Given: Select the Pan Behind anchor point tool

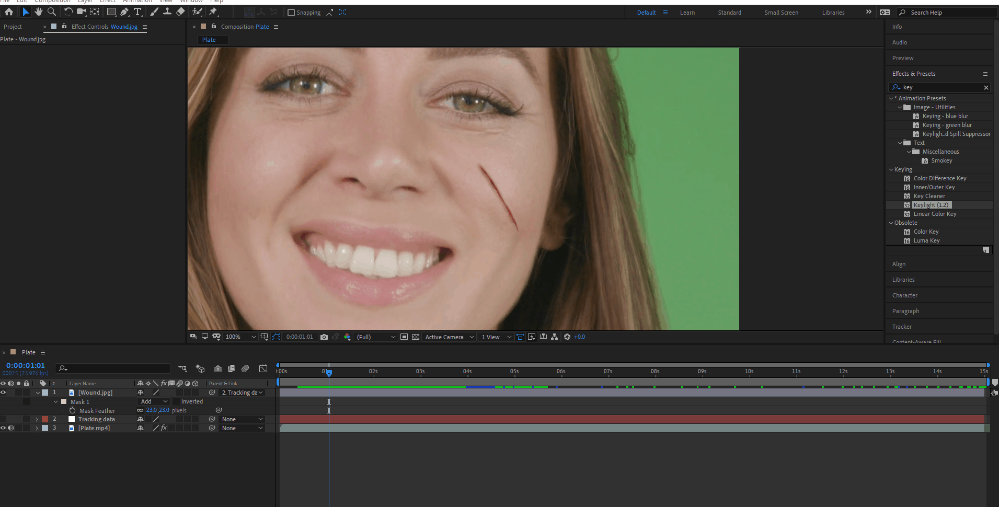Looking at the screenshot, I should point(95,11).
